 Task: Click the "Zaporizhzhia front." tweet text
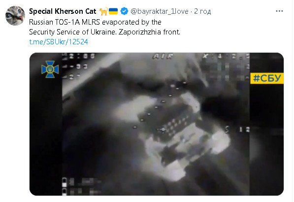coord(149,32)
